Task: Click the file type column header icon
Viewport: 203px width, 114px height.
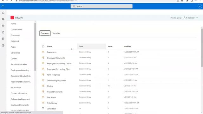Action: (x=43, y=47)
